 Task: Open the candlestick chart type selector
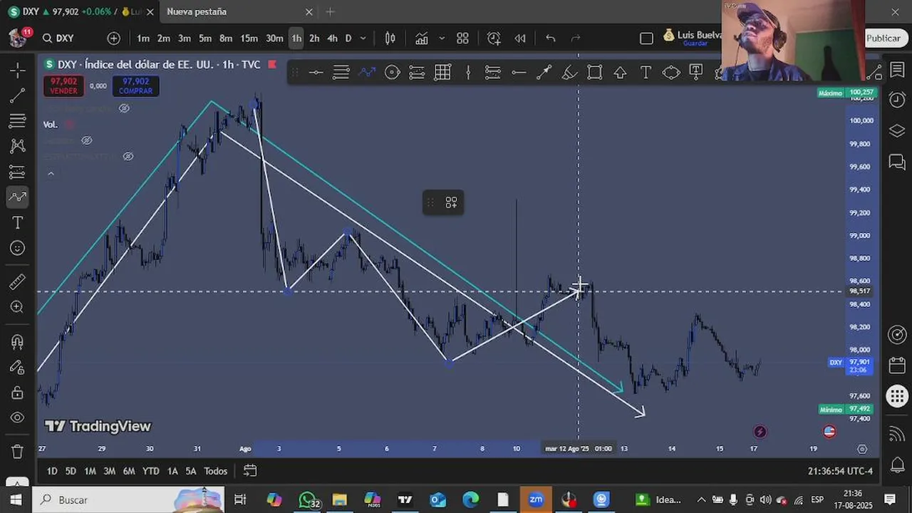point(390,38)
